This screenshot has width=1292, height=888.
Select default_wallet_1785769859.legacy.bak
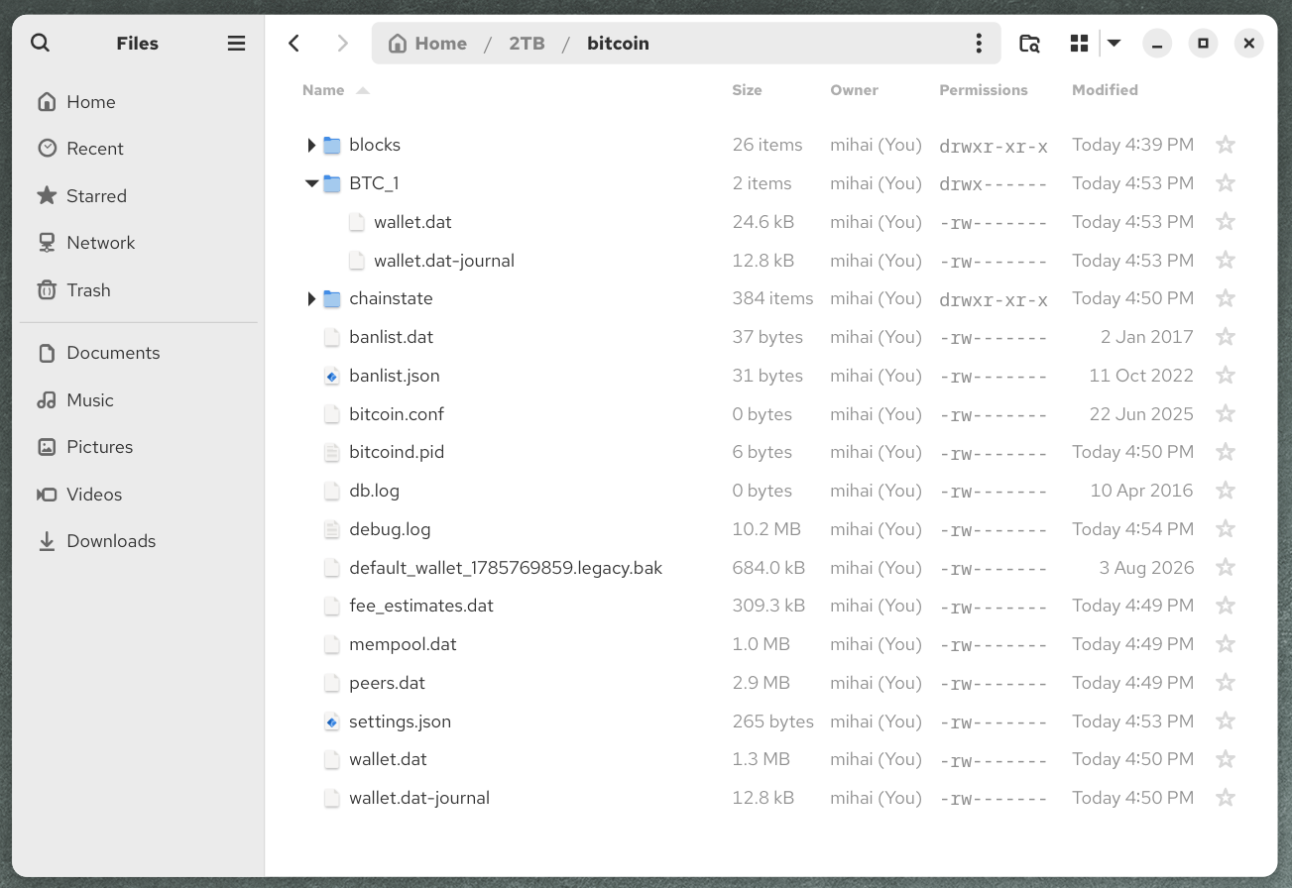pos(506,568)
